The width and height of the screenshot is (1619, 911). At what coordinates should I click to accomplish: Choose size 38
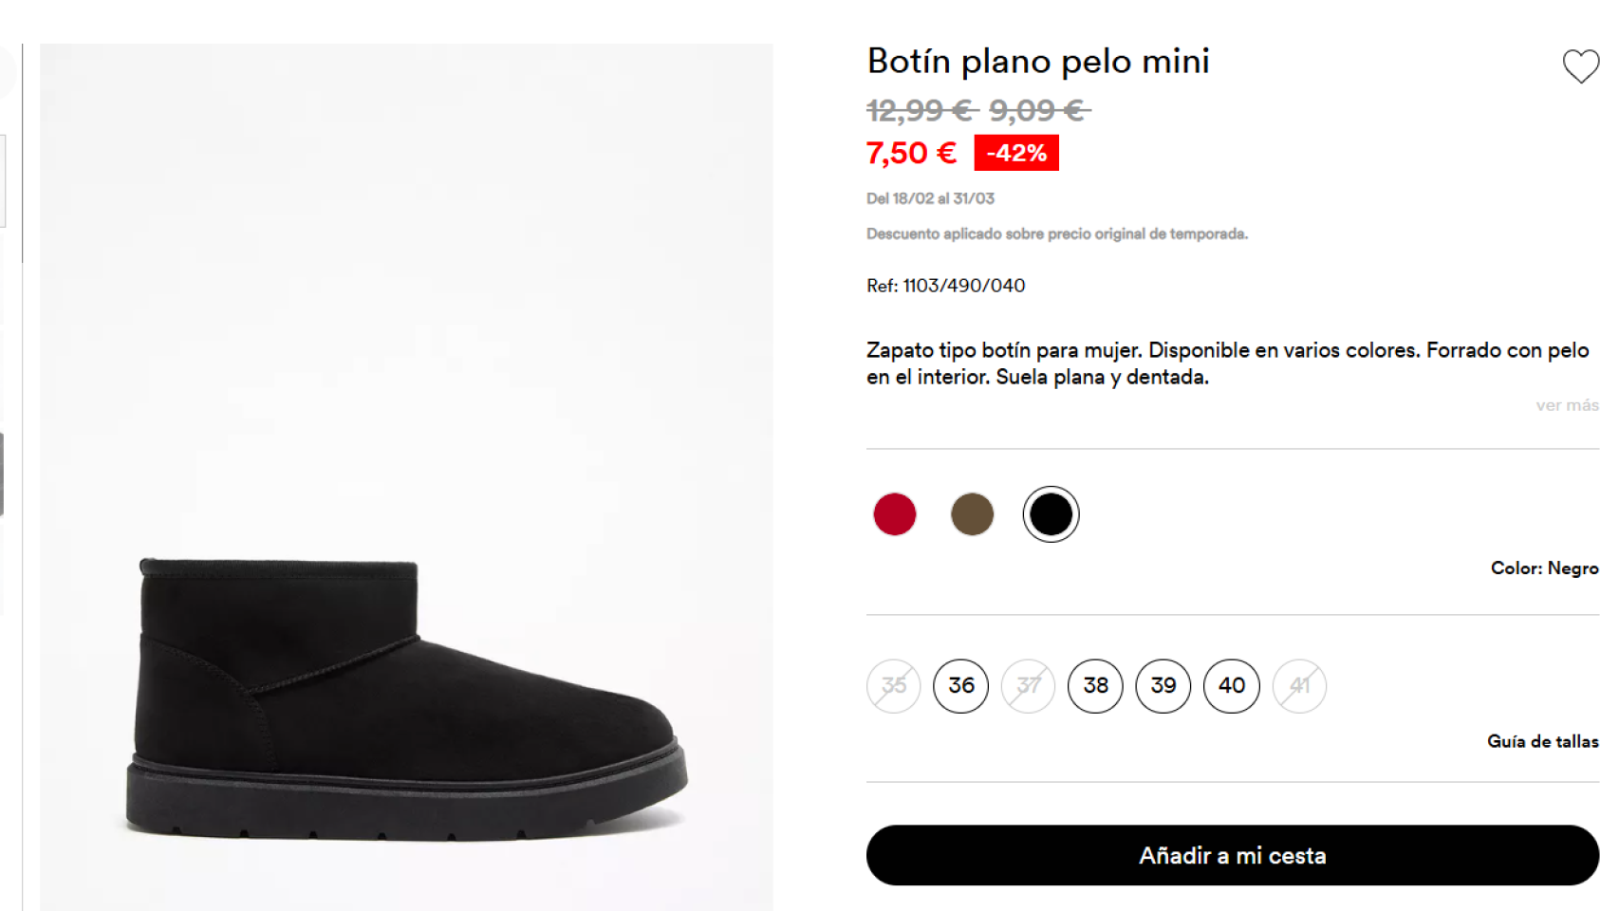tap(1095, 685)
